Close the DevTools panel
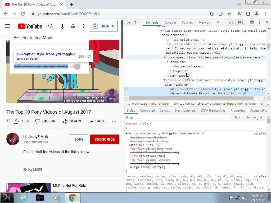The width and height of the screenshot is (271, 203). point(267,22)
